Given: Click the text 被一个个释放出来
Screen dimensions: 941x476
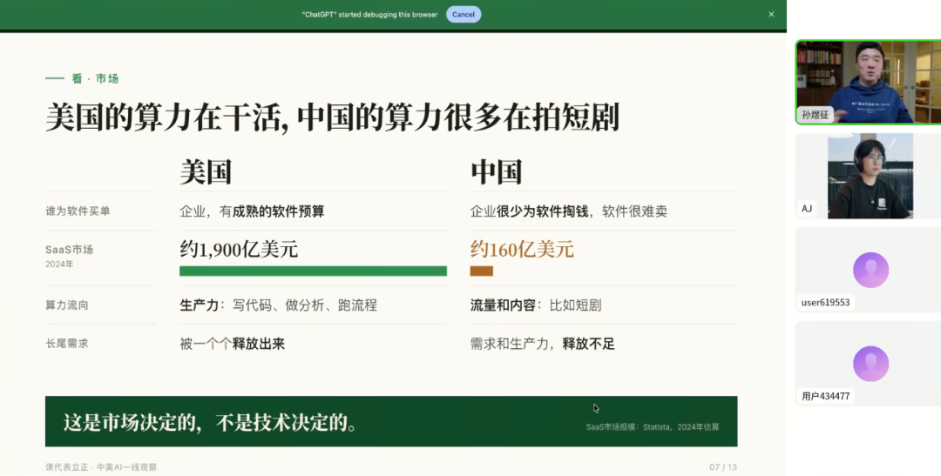Looking at the screenshot, I should (233, 344).
